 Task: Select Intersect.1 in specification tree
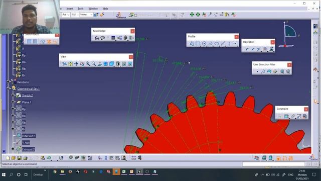(29, 136)
